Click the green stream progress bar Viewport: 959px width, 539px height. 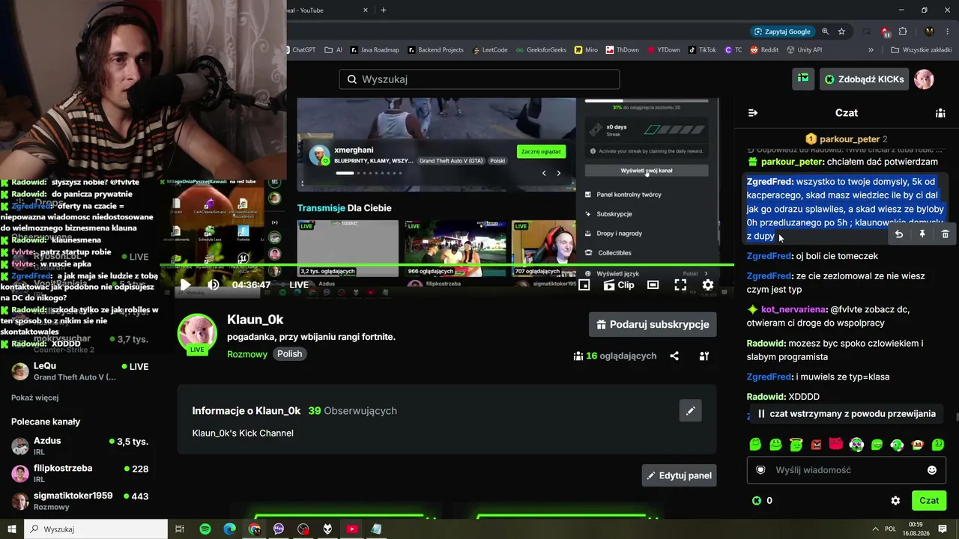coord(447,265)
